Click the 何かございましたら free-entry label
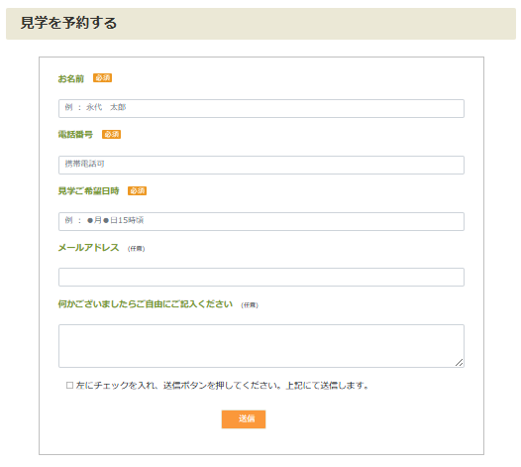The width and height of the screenshot is (521, 467). (x=146, y=304)
